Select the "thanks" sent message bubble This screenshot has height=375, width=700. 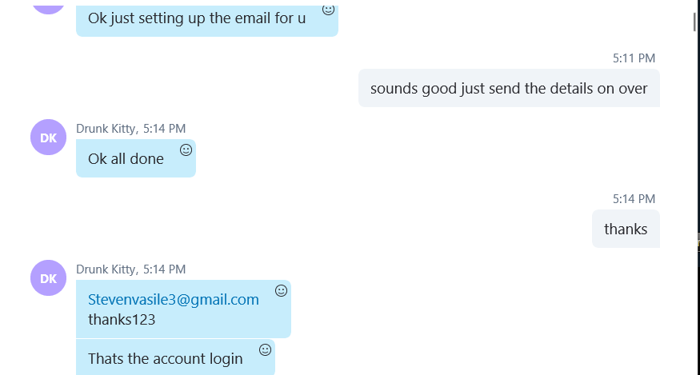pyautogui.click(x=626, y=229)
